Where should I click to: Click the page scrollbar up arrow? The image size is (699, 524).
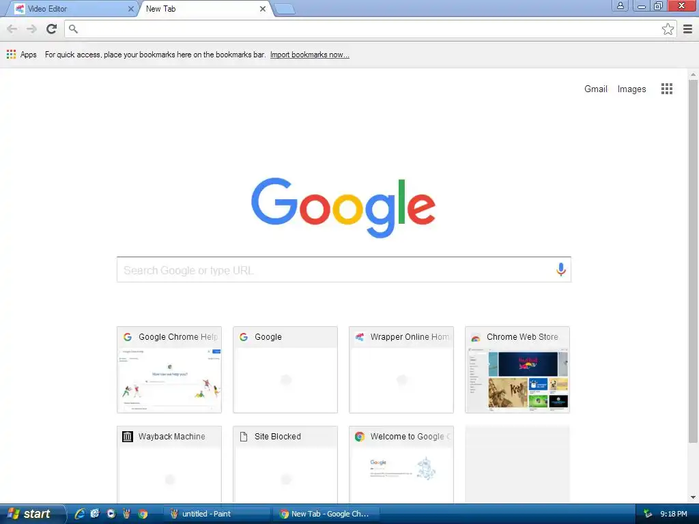click(x=693, y=74)
